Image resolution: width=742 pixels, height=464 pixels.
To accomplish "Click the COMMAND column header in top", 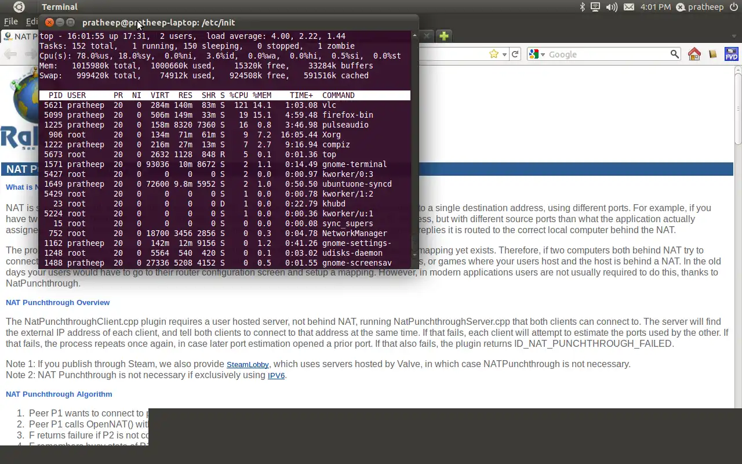I will point(339,95).
